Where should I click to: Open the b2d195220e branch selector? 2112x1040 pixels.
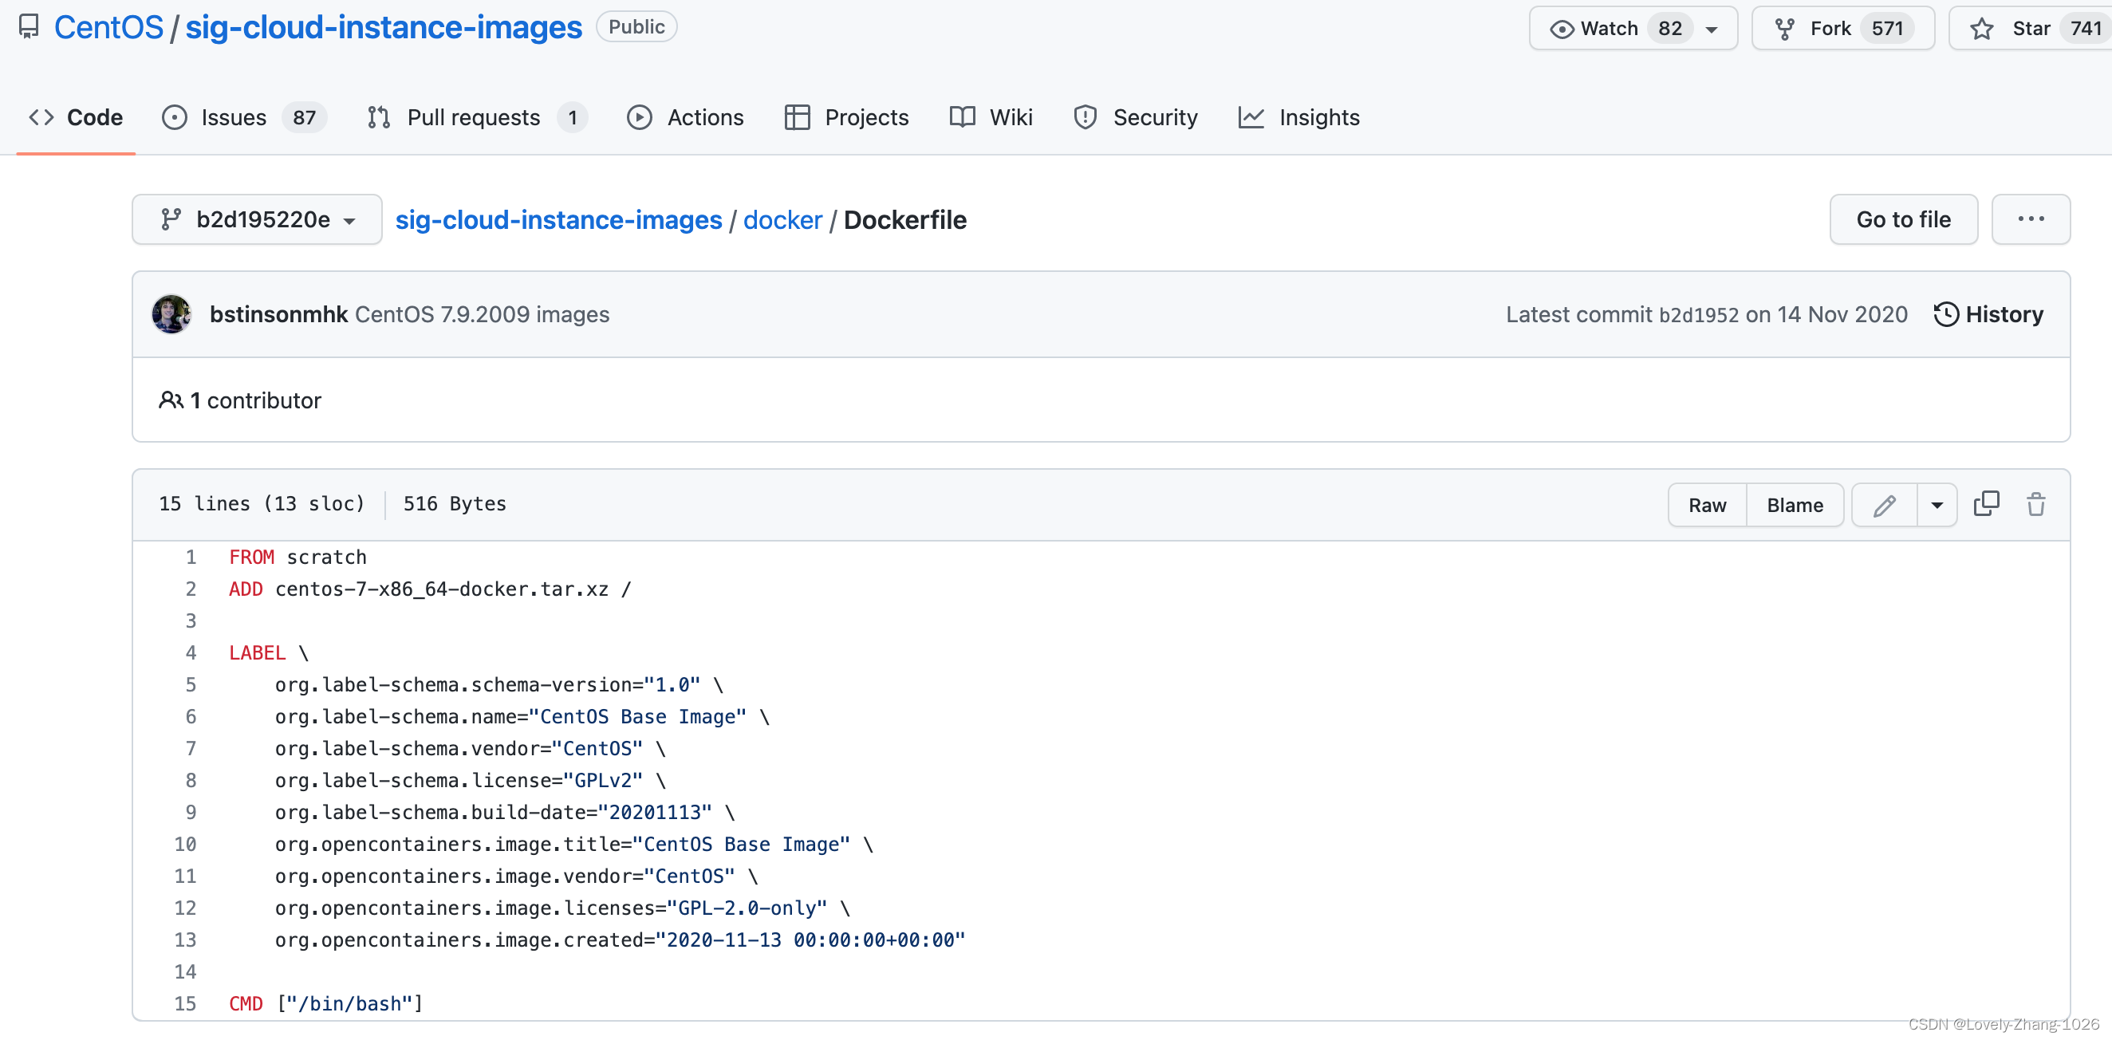[257, 219]
